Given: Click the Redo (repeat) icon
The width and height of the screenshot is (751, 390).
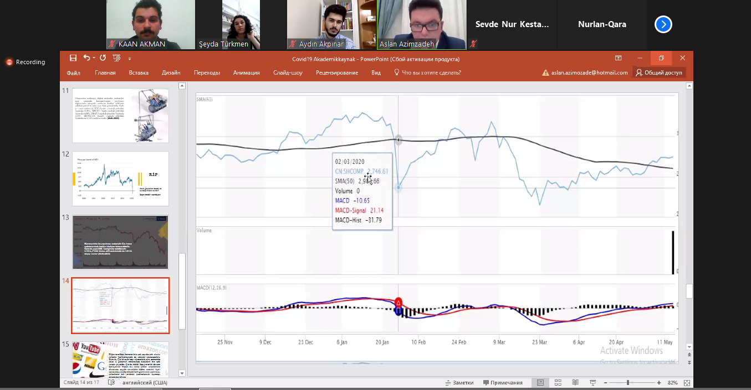Looking at the screenshot, I should click(x=103, y=58).
